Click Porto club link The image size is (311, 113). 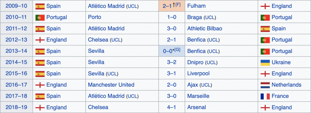click(x=95, y=17)
